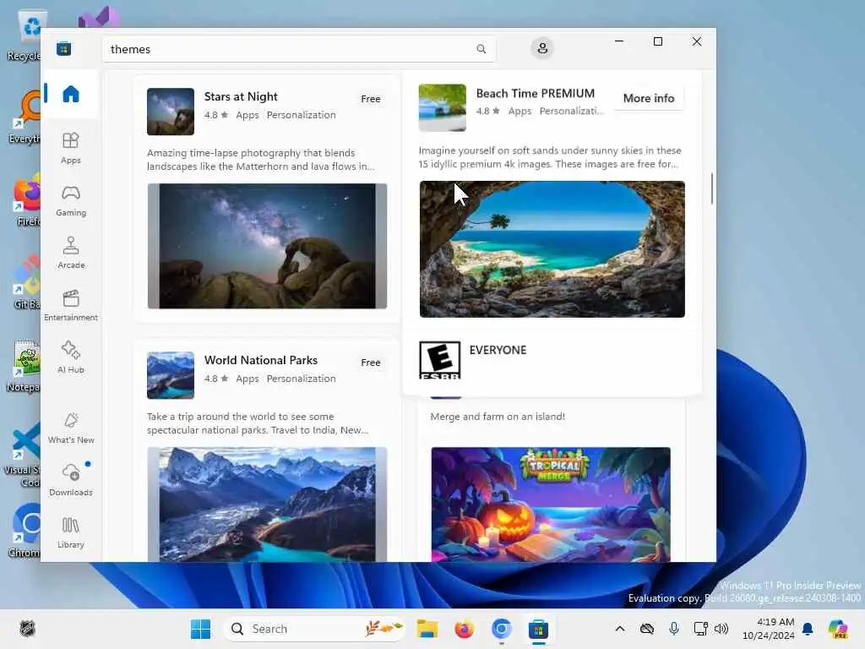Open the volume control tray icon
865x649 pixels.
(721, 629)
